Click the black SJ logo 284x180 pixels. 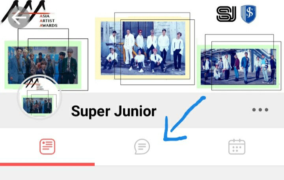pyautogui.click(x=226, y=14)
